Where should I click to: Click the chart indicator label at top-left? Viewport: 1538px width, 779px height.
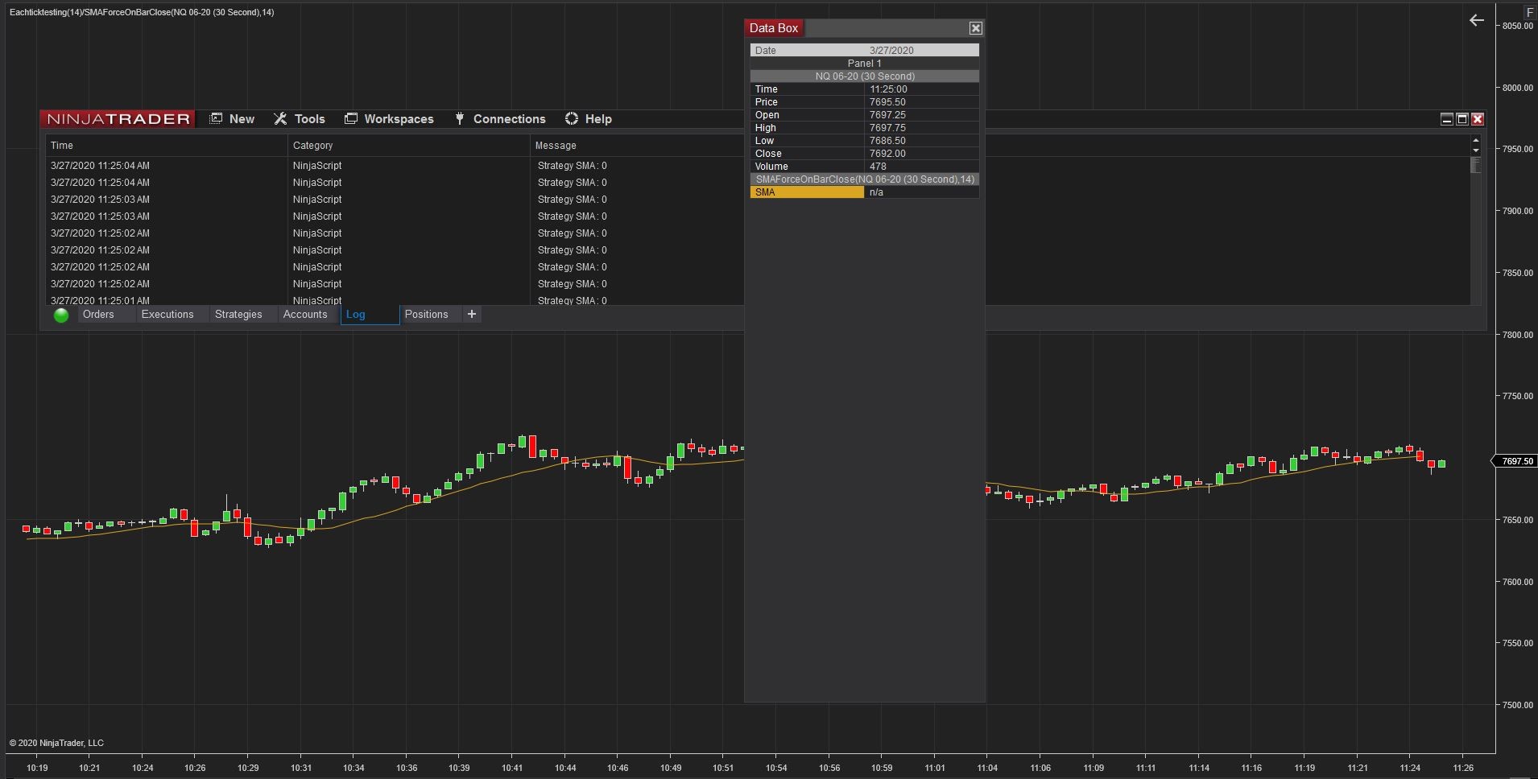pos(142,12)
